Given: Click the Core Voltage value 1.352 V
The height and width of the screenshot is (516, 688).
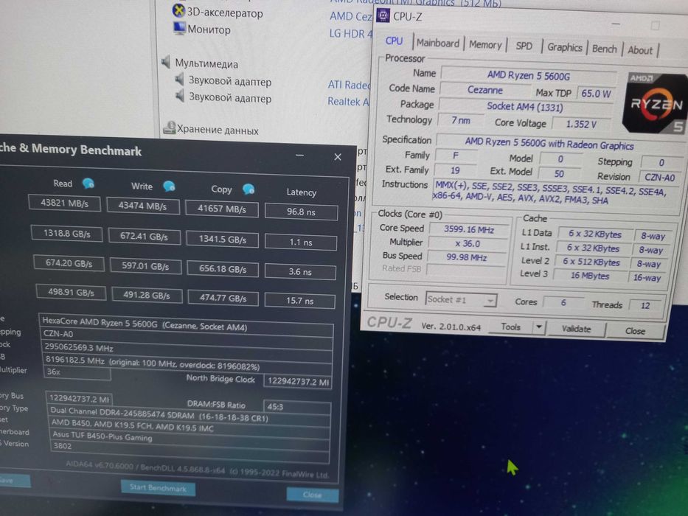Looking at the screenshot, I should [x=581, y=124].
